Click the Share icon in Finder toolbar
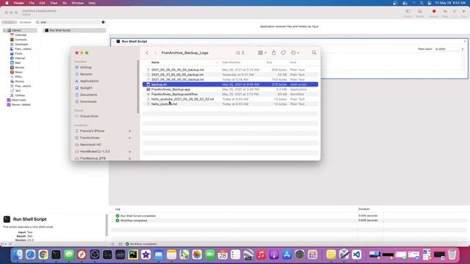 [274, 53]
